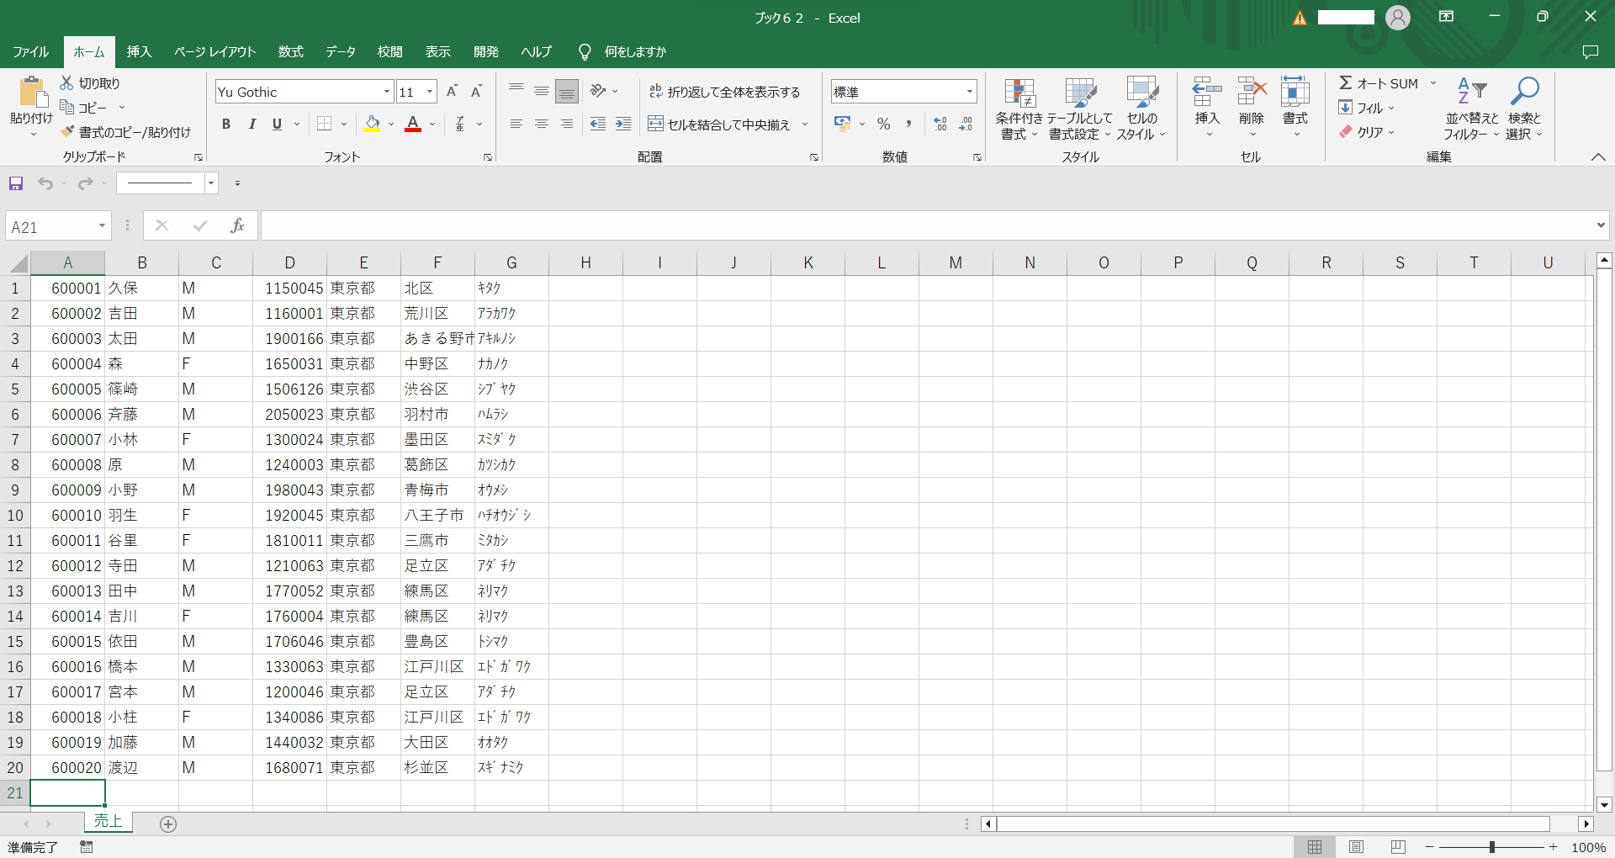Open the File (ファイル) tab
This screenshot has height=858, width=1615.
pyautogui.click(x=31, y=51)
